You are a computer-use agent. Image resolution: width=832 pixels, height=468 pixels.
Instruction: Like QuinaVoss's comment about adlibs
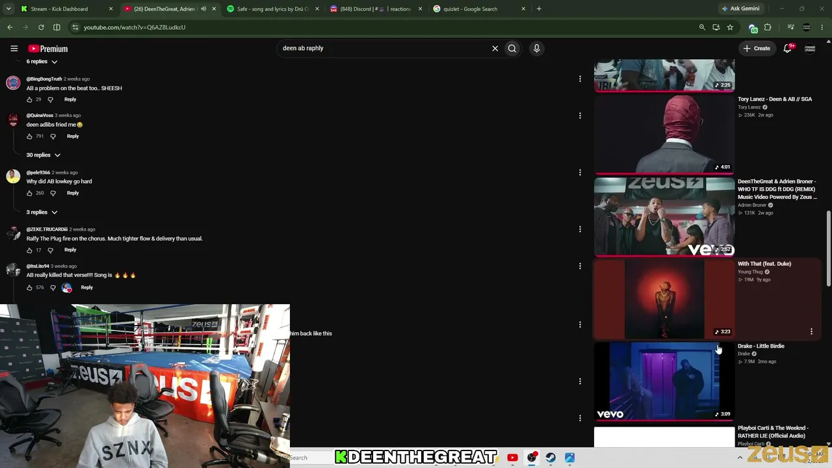tap(29, 136)
